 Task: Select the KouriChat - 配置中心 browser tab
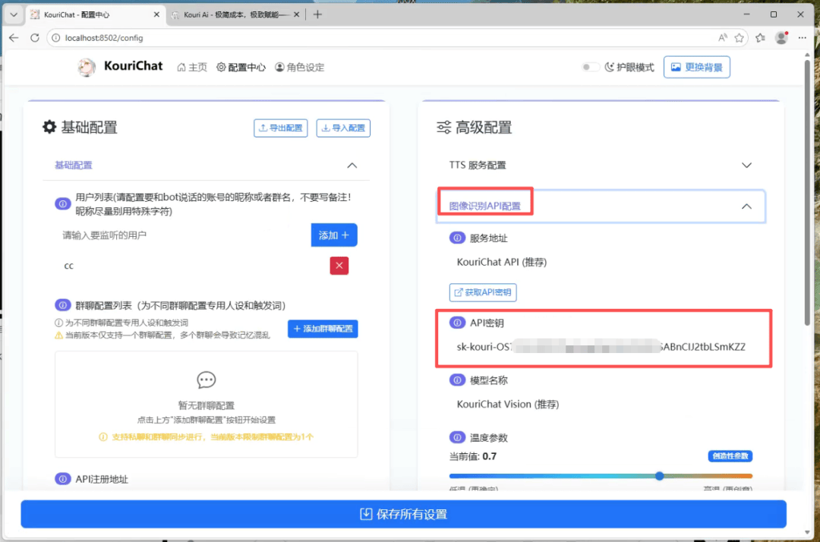tap(94, 14)
